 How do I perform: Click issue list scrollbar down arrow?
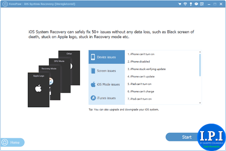(x=200, y=103)
